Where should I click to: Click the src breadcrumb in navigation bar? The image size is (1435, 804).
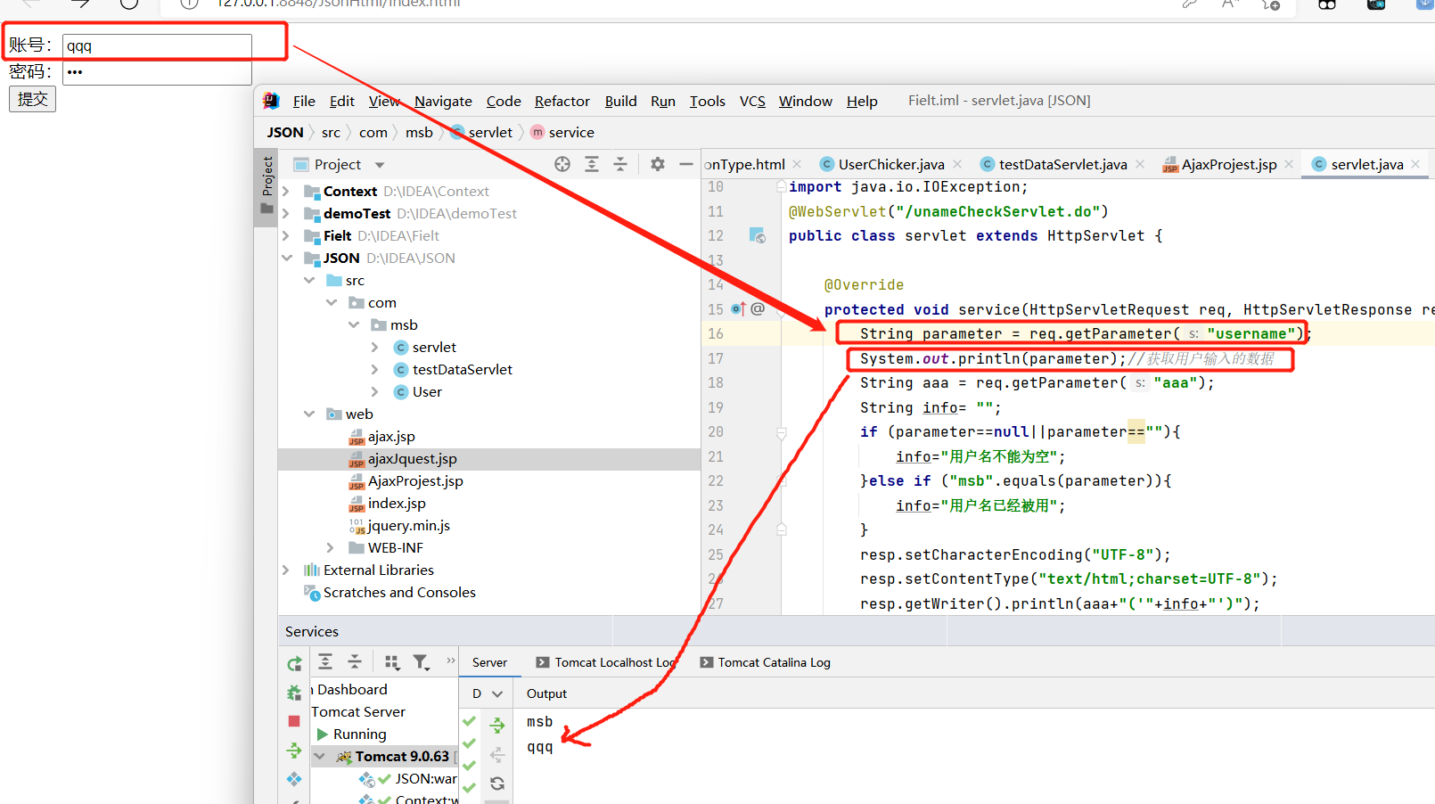click(x=331, y=132)
